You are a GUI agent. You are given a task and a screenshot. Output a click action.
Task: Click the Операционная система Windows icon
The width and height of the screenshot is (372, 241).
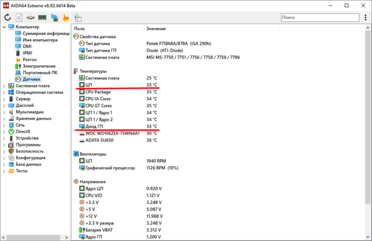[x=11, y=92]
